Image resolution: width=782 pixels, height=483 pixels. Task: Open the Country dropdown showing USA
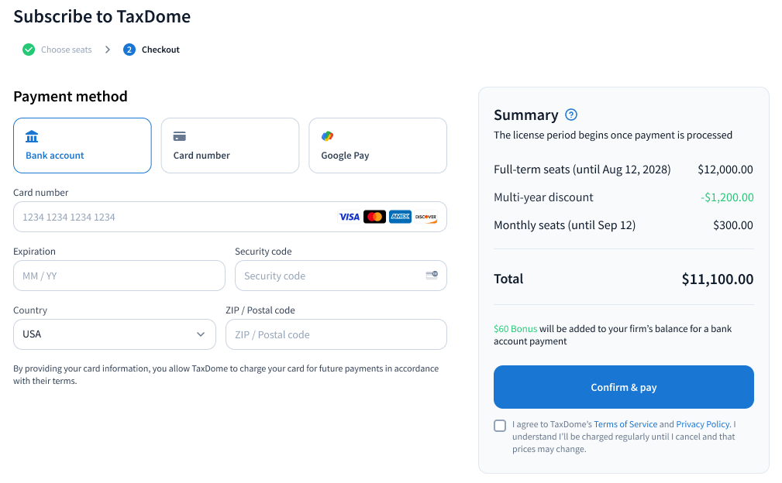click(x=115, y=334)
